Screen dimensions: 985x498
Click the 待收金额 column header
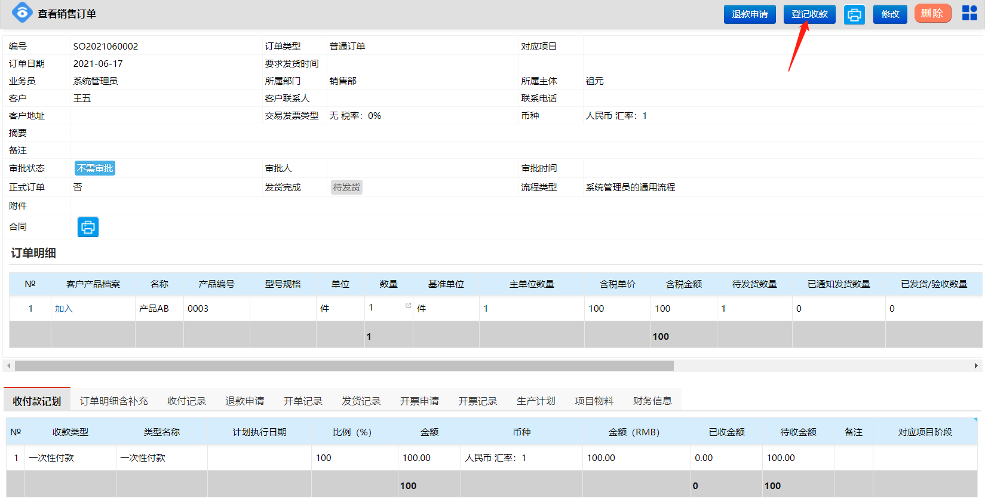(x=799, y=432)
